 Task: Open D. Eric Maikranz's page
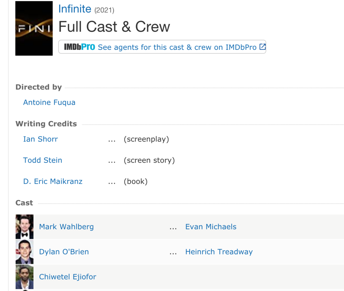click(53, 181)
